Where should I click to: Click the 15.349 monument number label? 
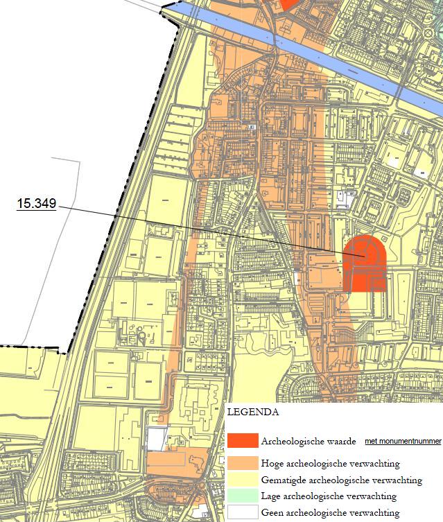pos(37,203)
